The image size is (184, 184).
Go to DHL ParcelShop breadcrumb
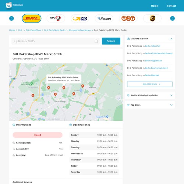pyautogui.click(x=33, y=30)
